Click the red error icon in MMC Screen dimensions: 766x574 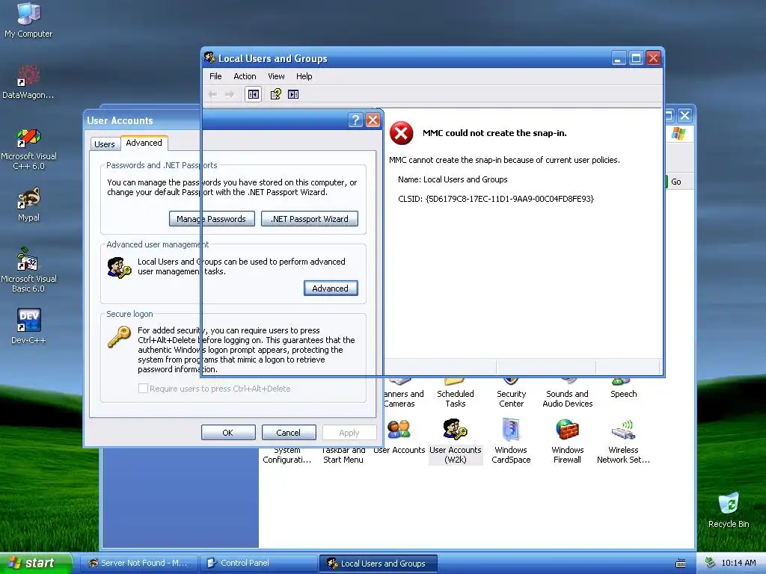401,133
